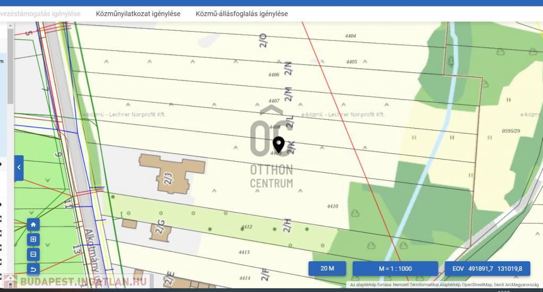Select parcel 4410 on the map

point(332,206)
